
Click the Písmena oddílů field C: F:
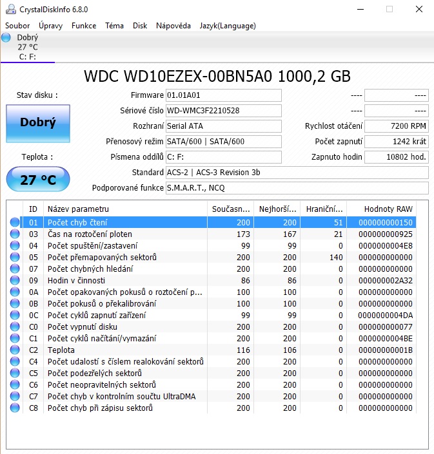224,157
